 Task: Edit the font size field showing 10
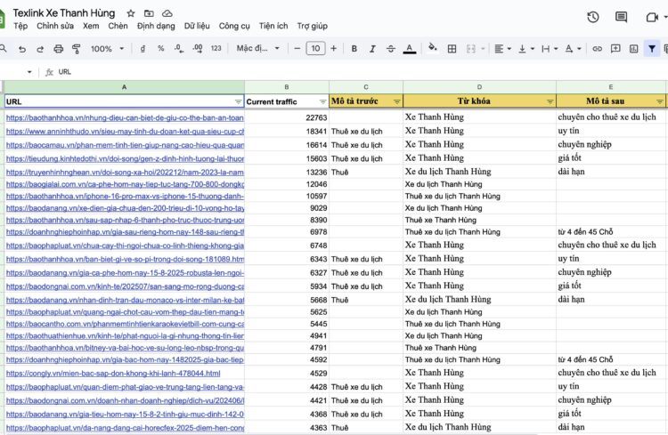coord(315,48)
